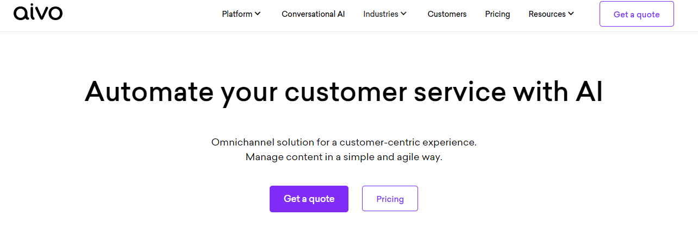Viewport: 698px width, 234px height.
Task: Click the word Automate in the headline
Action: (148, 92)
